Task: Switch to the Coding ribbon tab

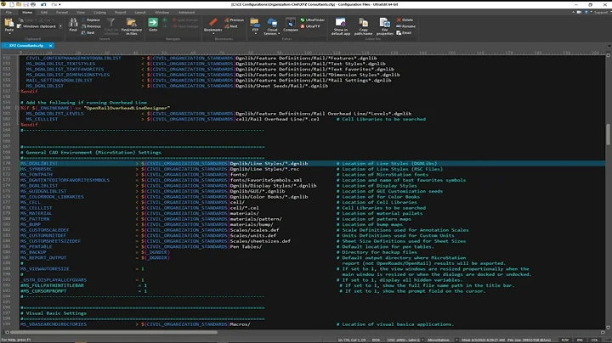Action: click(99, 13)
